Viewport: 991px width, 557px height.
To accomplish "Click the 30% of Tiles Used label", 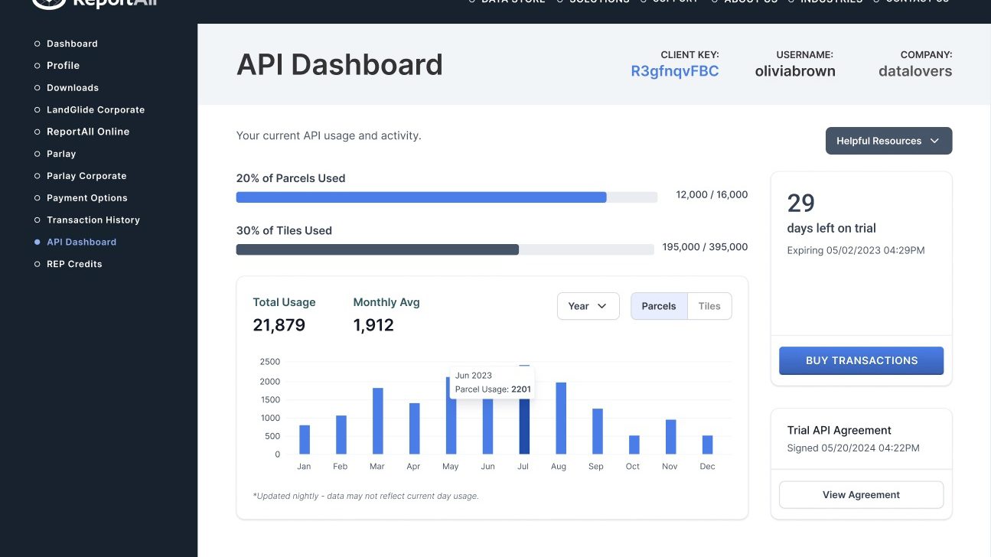I will click(284, 230).
